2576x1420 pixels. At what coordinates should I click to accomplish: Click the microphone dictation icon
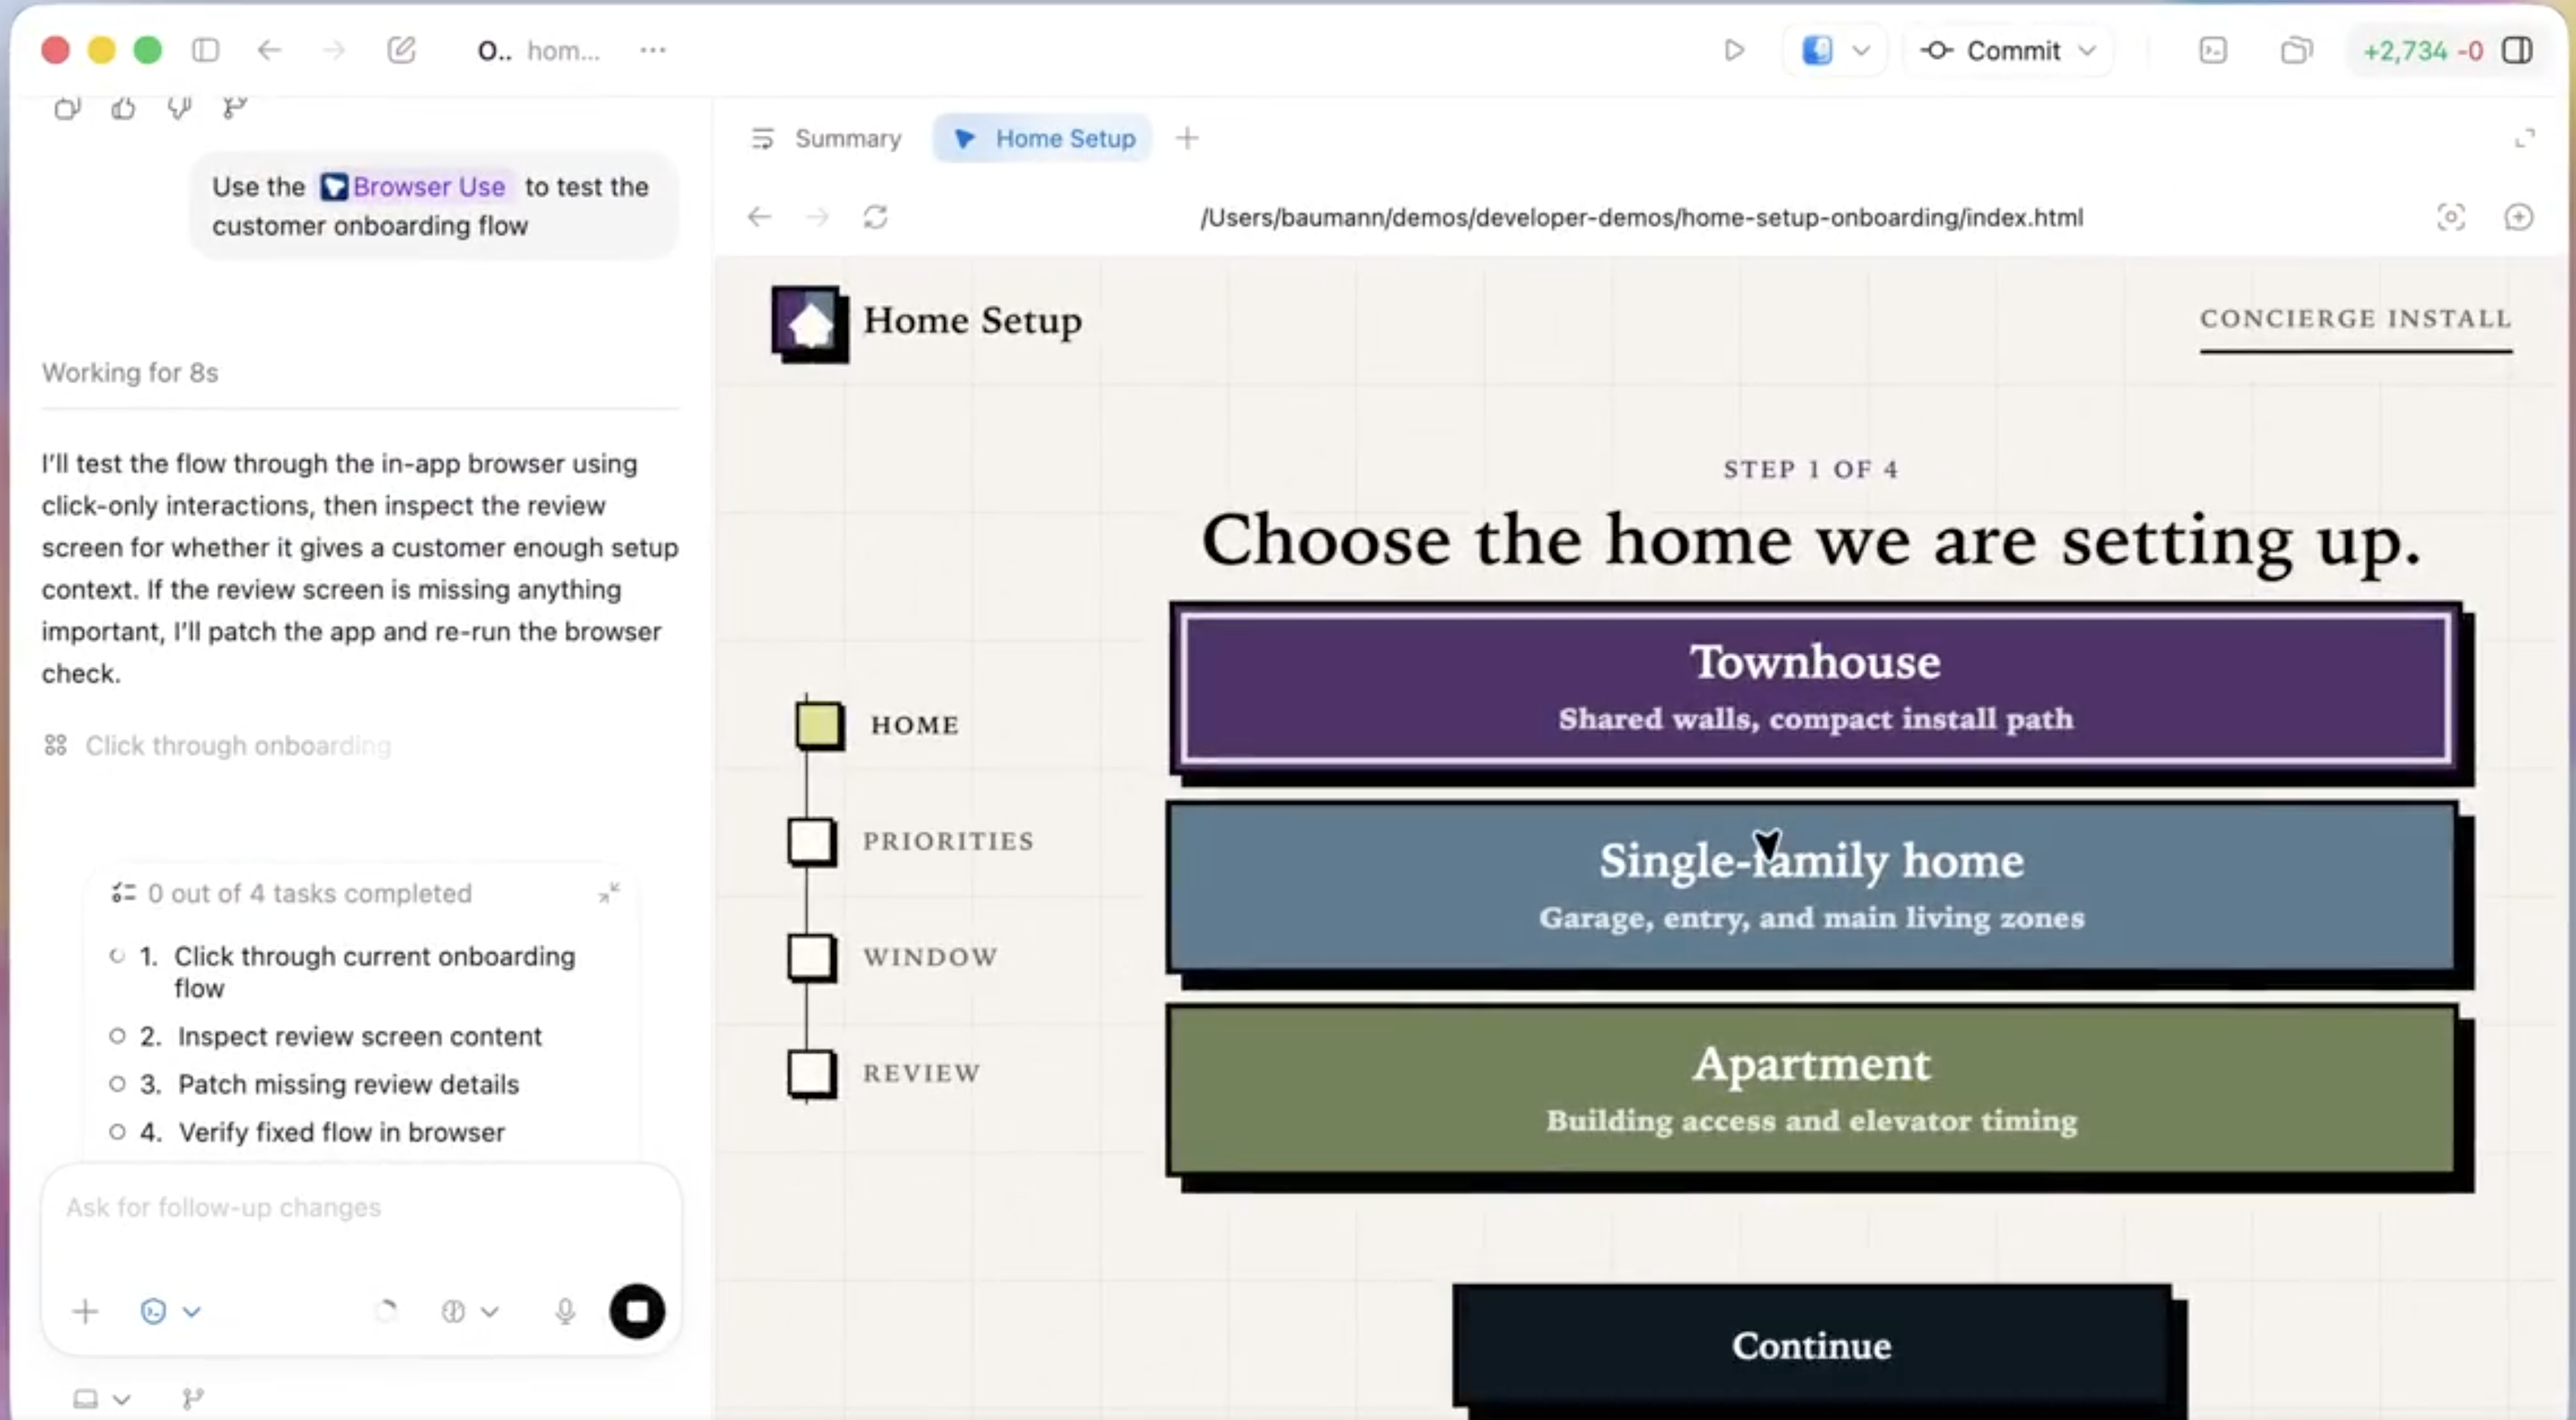pos(565,1311)
